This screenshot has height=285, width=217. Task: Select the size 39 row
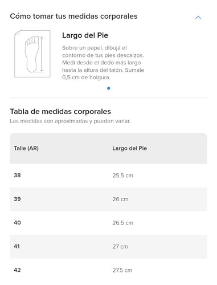pos(108,199)
